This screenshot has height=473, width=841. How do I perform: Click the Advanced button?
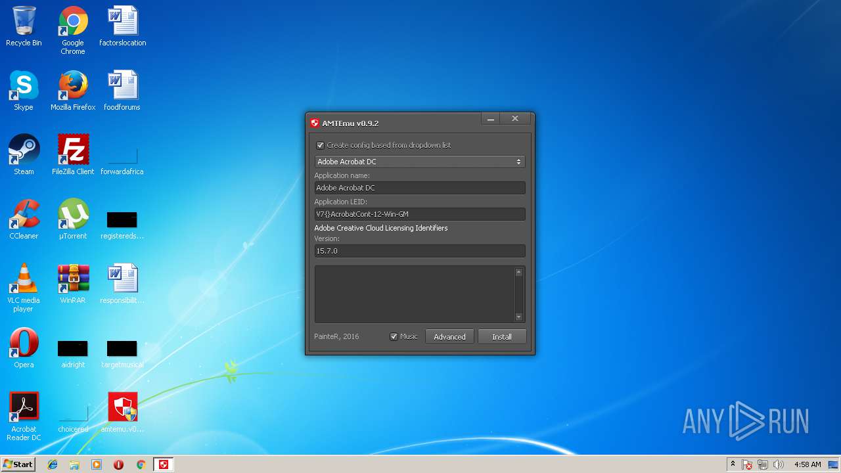coord(449,336)
